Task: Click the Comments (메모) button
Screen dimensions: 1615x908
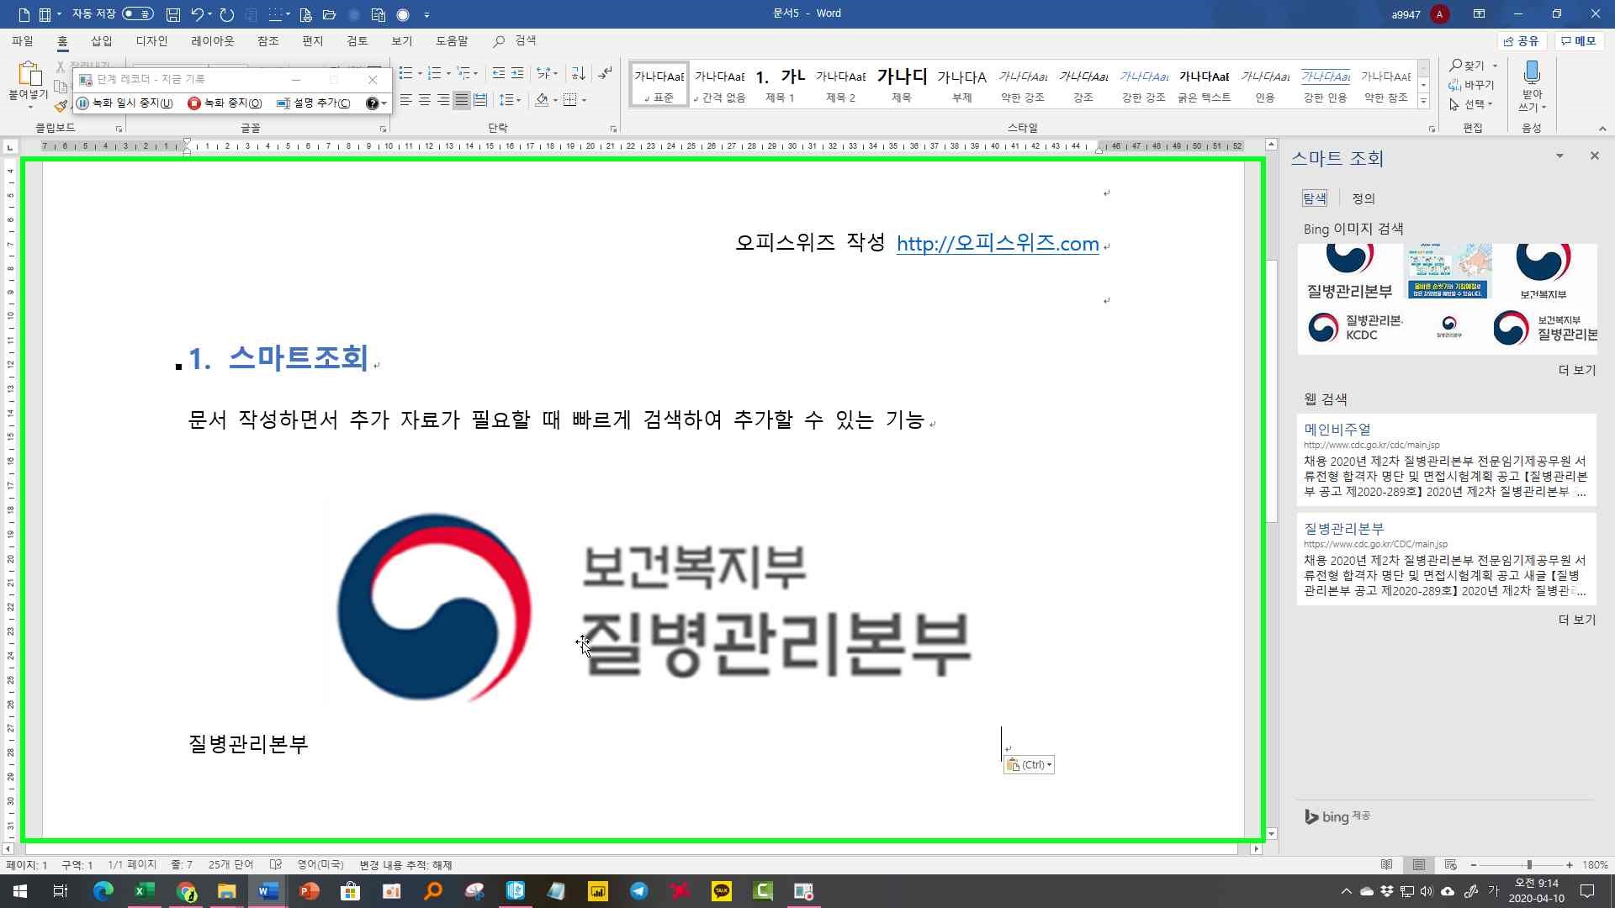Action: point(1579,40)
